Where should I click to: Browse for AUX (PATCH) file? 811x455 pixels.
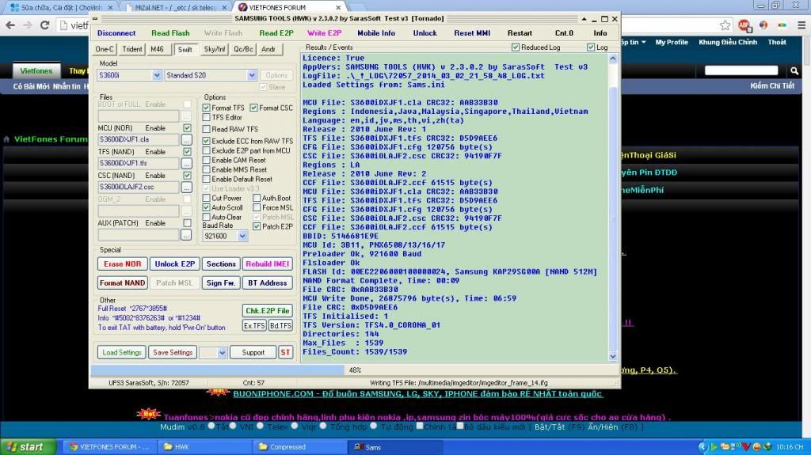click(x=187, y=235)
